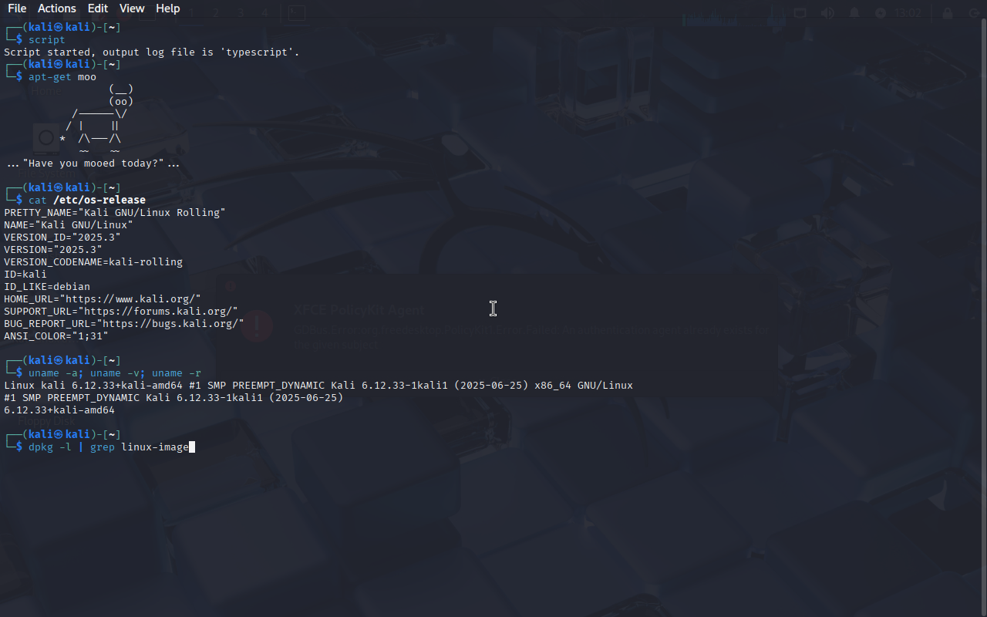The width and height of the screenshot is (987, 617).
Task: Open the Actions menu
Action: pos(57,8)
